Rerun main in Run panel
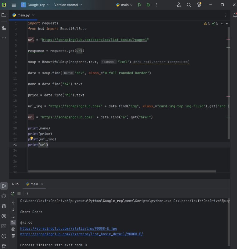 [12, 194]
